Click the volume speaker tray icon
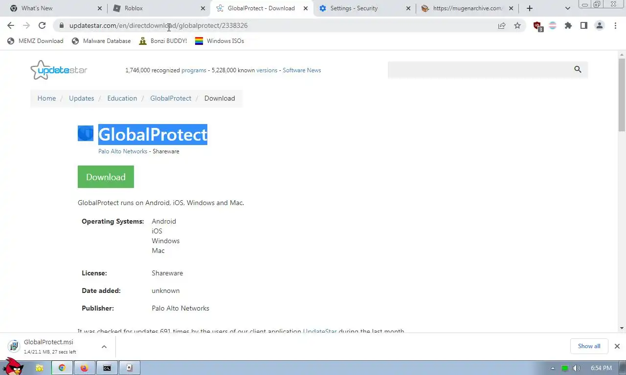626x375 pixels. pos(577,368)
